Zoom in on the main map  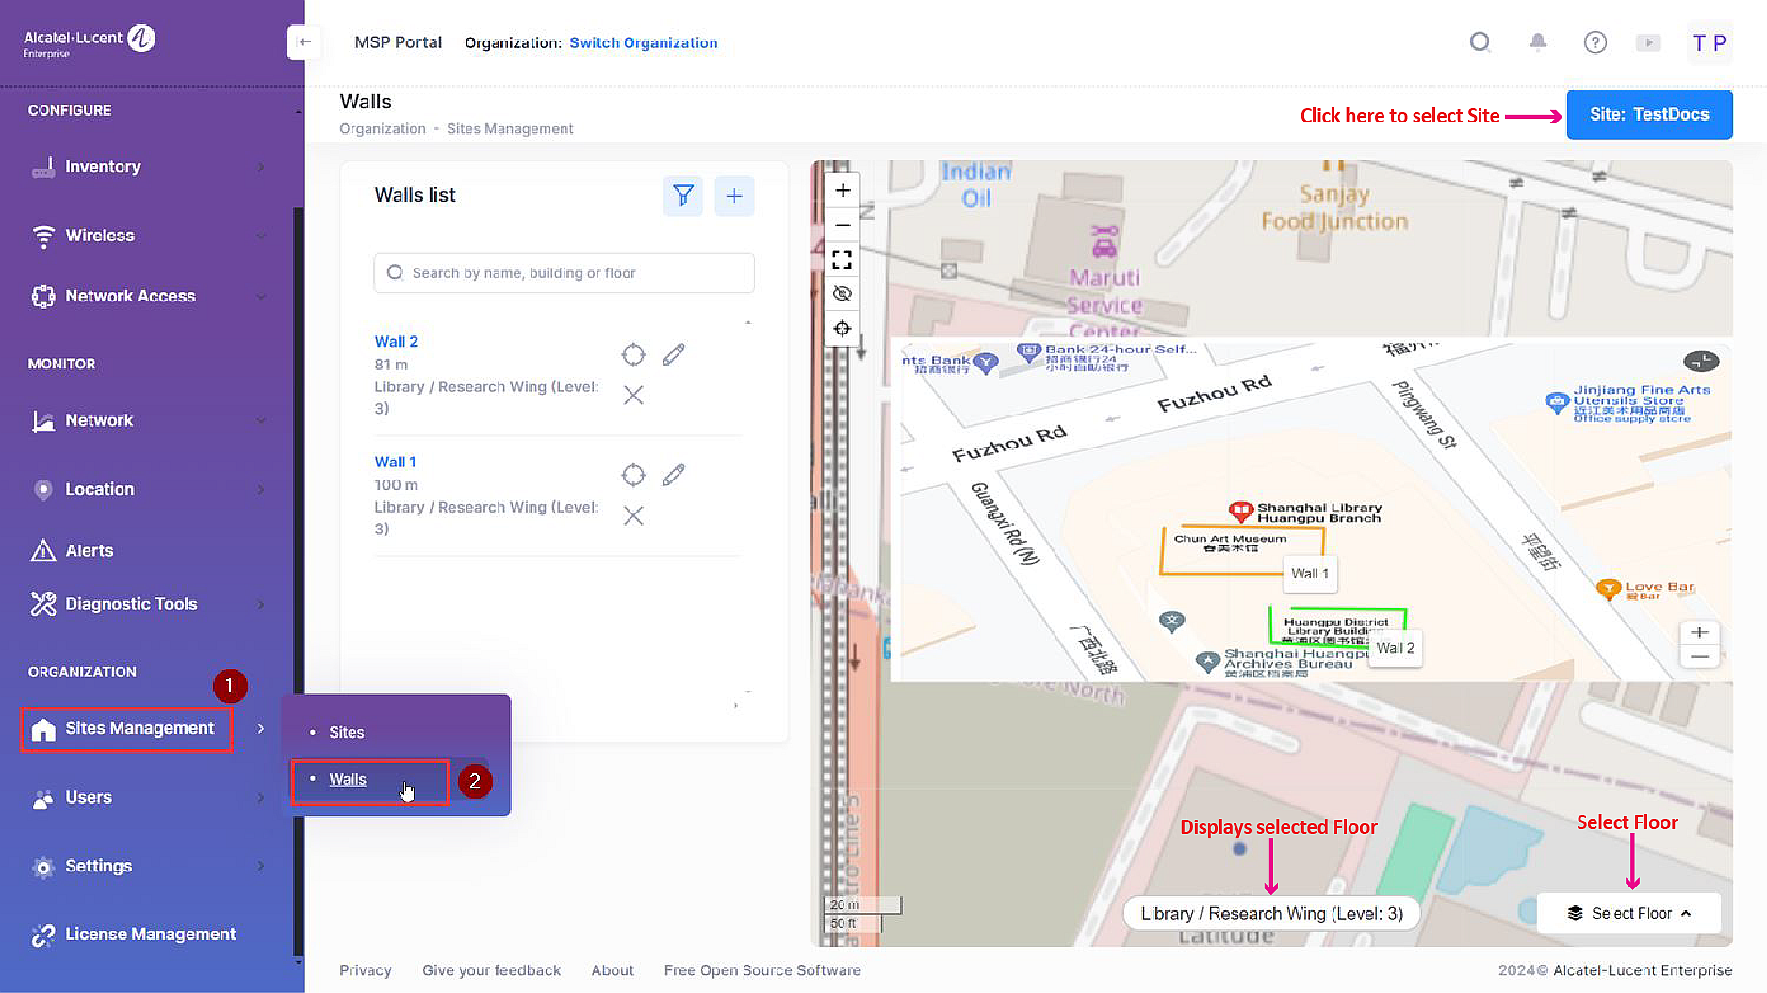point(842,190)
